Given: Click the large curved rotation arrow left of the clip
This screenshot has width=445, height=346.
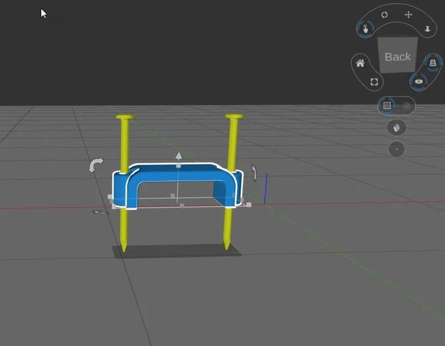Looking at the screenshot, I should (x=96, y=164).
